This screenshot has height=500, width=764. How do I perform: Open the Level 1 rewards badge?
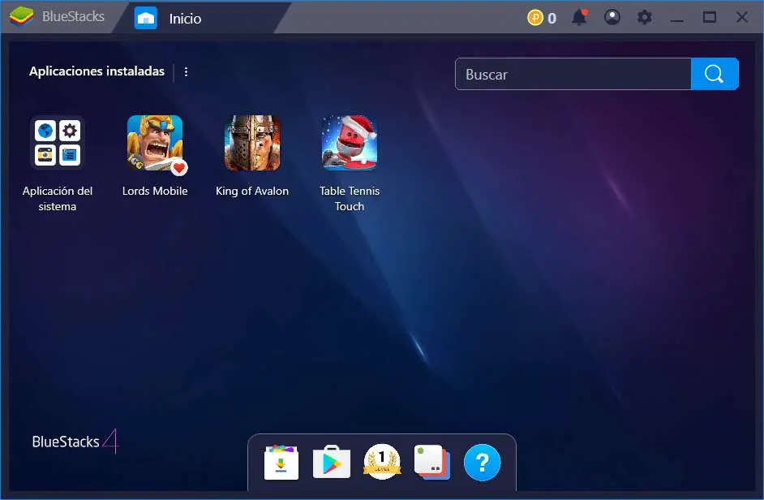click(x=382, y=462)
